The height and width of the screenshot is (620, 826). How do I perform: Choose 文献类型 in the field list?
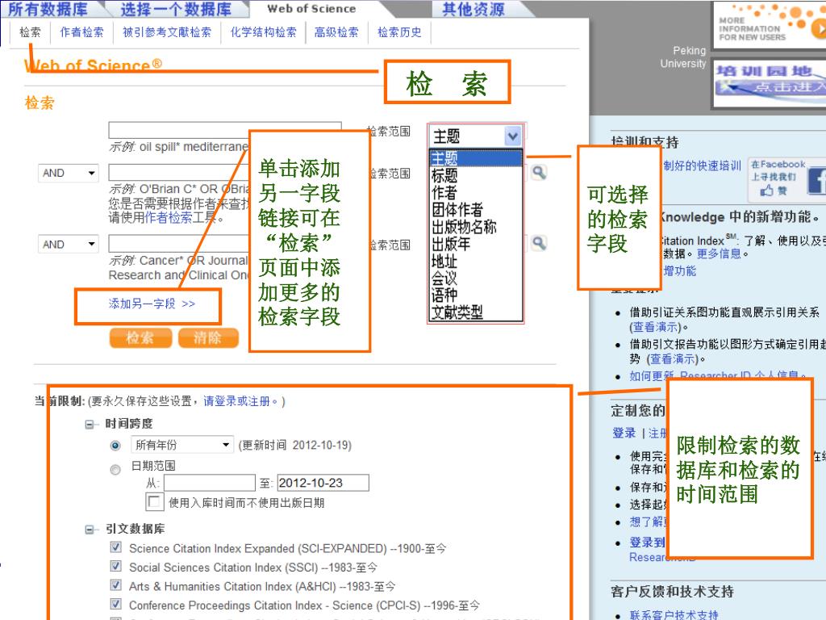click(x=457, y=312)
